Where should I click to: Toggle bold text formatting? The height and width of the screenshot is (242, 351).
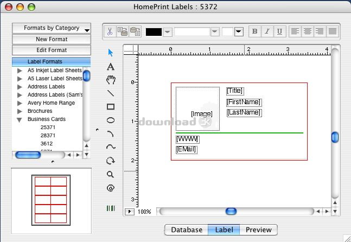[x=255, y=31]
